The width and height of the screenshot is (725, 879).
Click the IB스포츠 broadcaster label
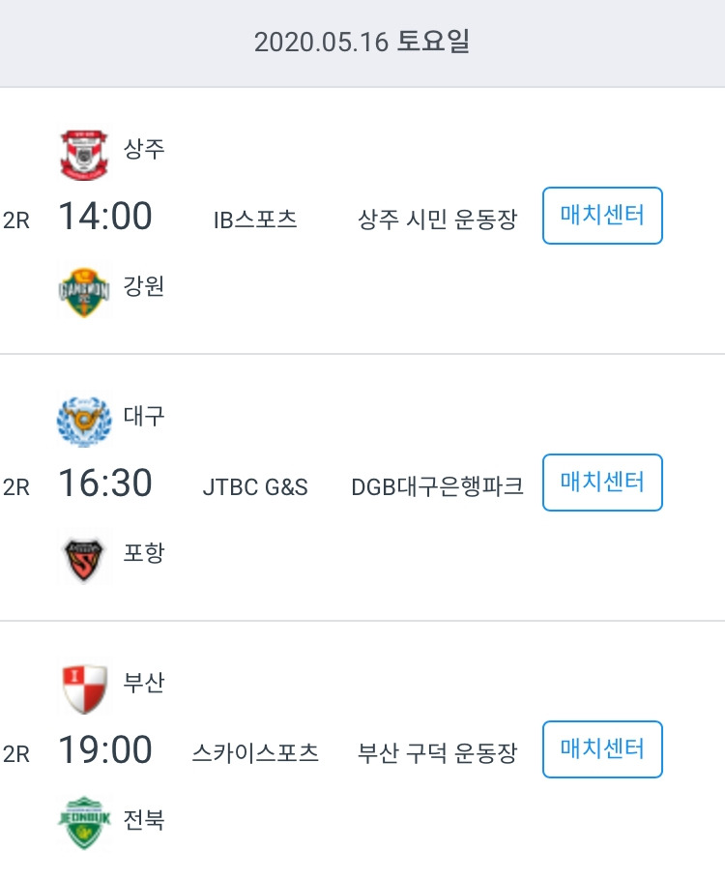point(255,220)
